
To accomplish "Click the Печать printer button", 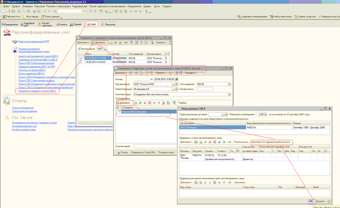I will point(122,152).
